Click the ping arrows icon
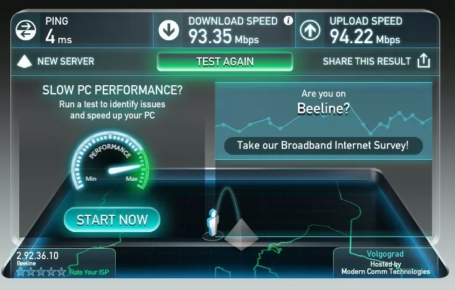 tap(26, 30)
